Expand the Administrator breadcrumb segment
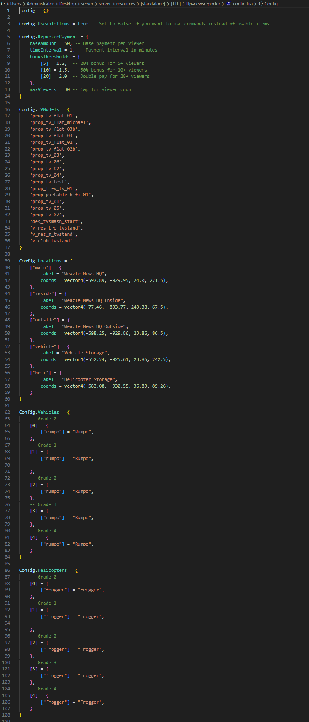The height and width of the screenshot is (722, 309). [40, 4]
